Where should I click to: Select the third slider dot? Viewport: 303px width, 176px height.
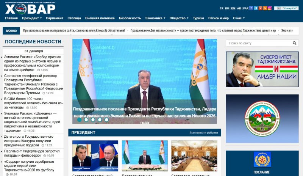coord(93,119)
